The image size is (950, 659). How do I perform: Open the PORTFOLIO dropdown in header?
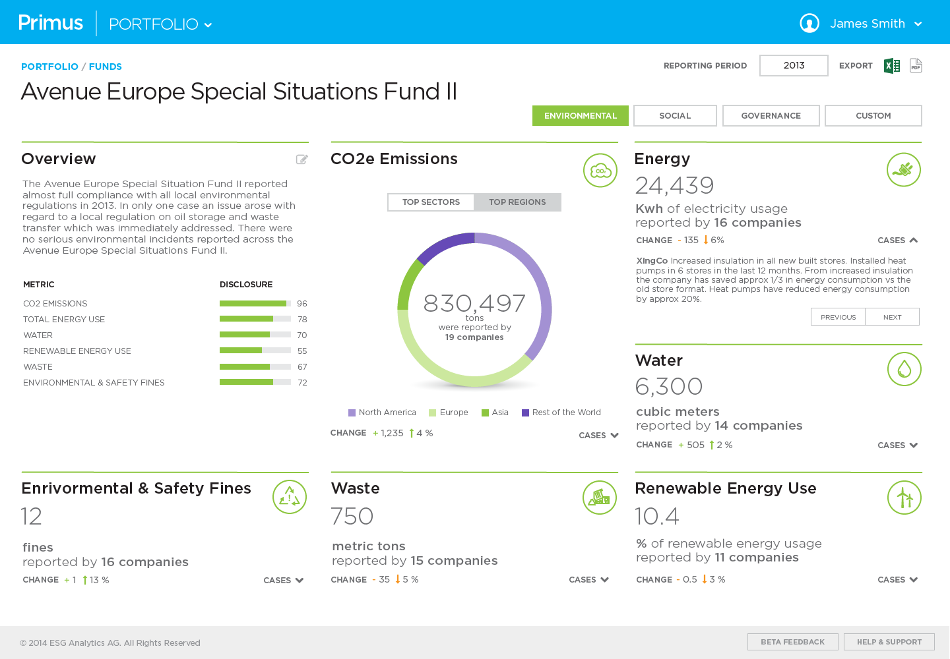(x=160, y=24)
